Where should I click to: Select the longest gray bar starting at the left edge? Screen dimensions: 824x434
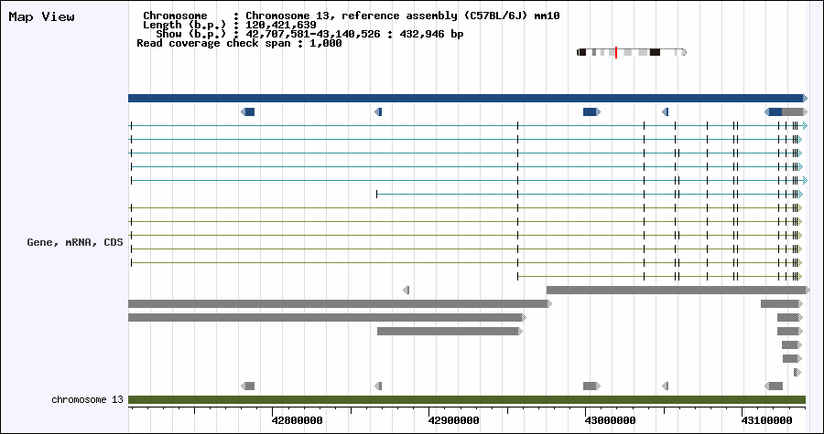(x=340, y=303)
